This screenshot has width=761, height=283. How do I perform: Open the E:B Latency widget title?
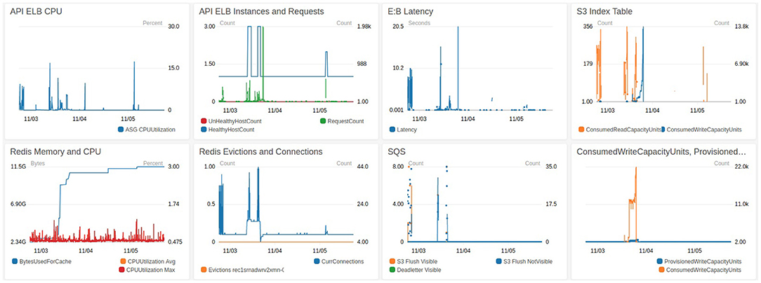(411, 11)
